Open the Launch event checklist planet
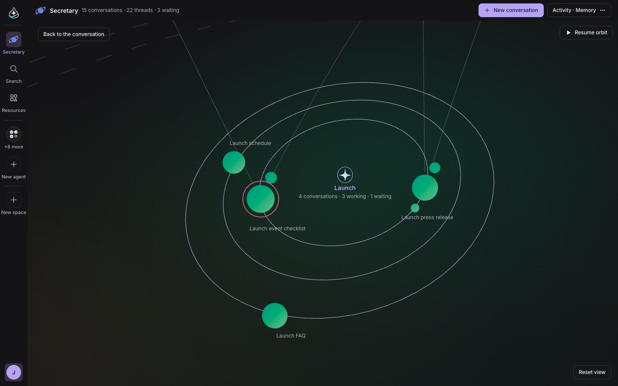 [261, 199]
